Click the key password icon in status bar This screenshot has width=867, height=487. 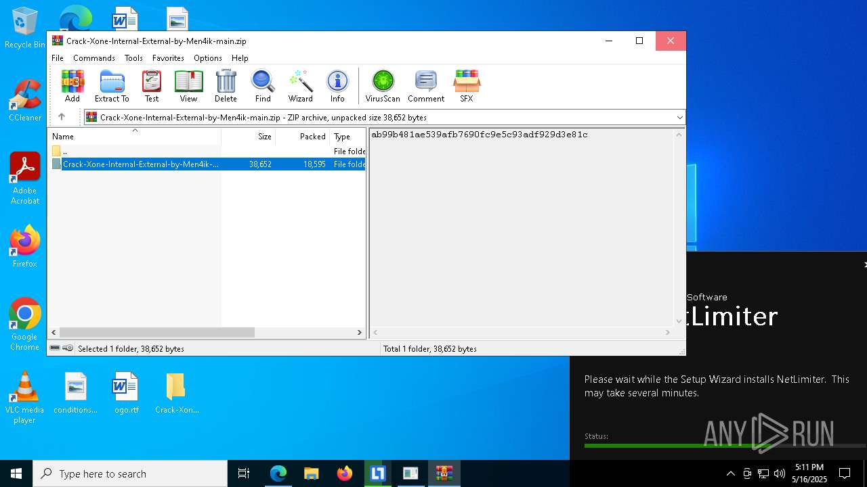(x=68, y=348)
